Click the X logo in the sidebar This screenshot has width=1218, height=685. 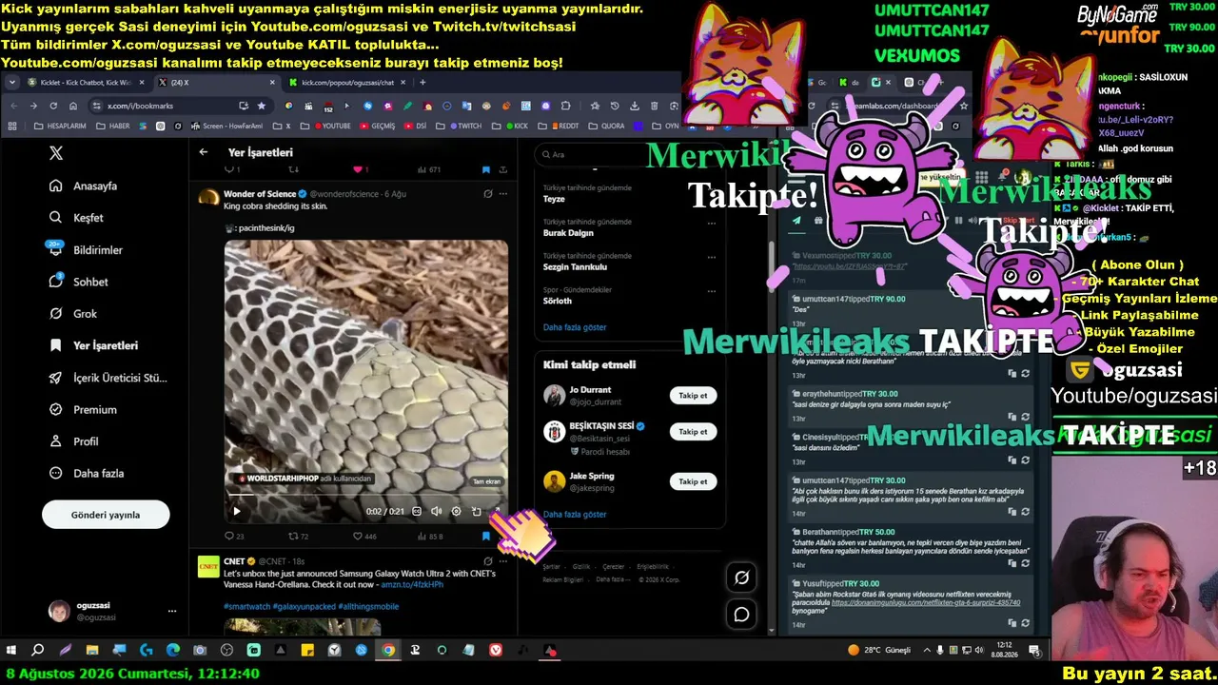point(56,153)
